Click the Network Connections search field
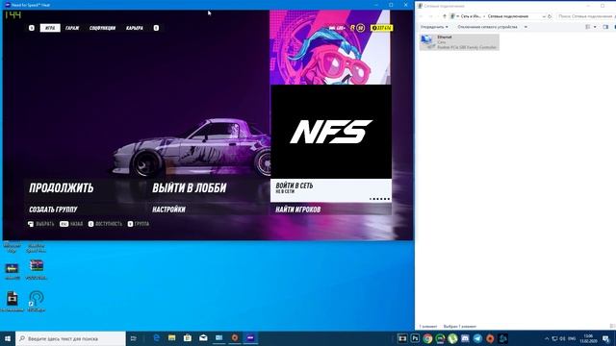Viewport: 616px width, 346px height. pyautogui.click(x=585, y=16)
